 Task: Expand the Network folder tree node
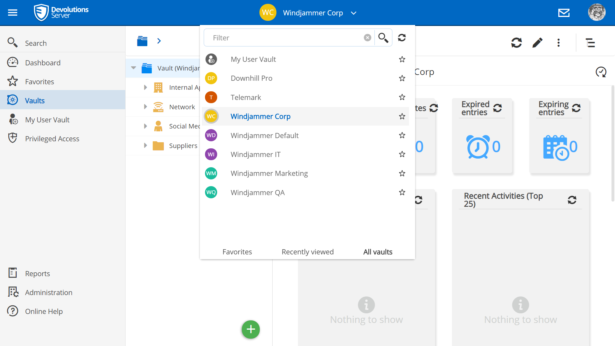point(145,107)
